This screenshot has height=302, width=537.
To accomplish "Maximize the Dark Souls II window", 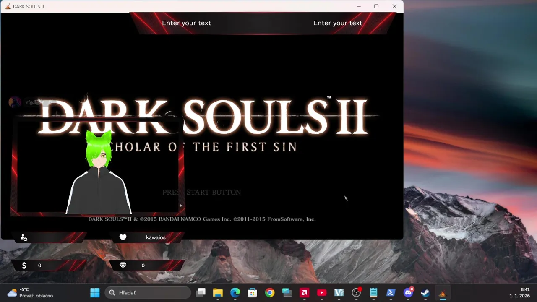I will [x=376, y=6].
